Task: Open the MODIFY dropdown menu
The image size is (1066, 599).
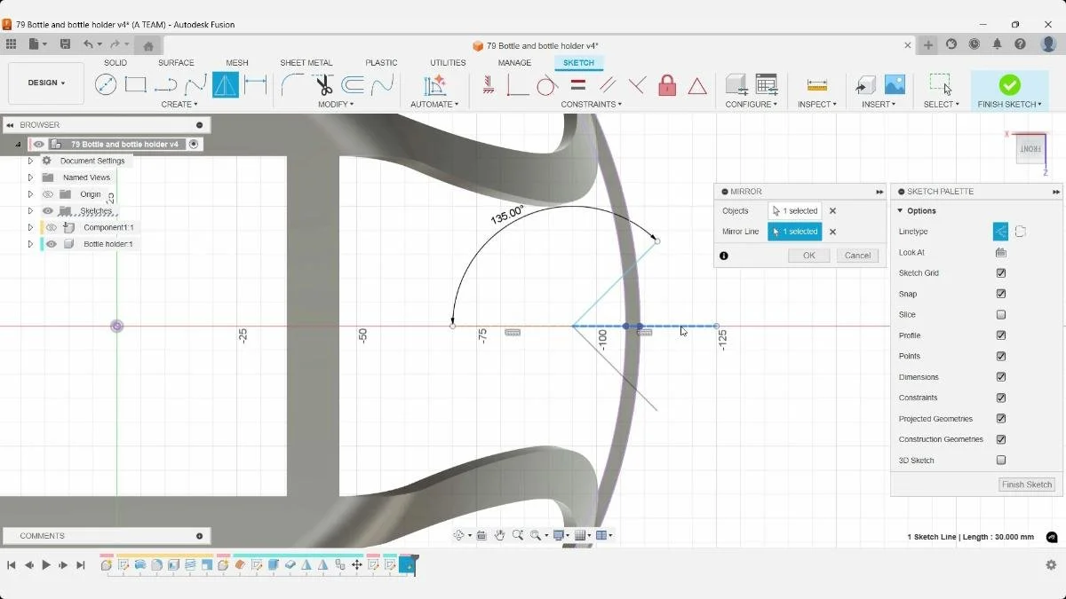Action: (x=336, y=105)
